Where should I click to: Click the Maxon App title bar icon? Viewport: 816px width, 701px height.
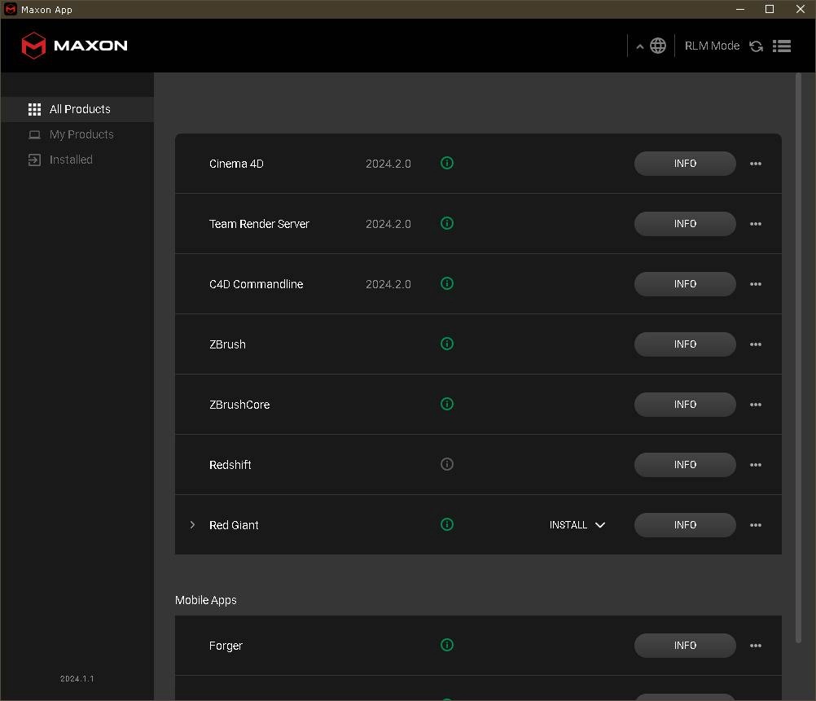10,10
